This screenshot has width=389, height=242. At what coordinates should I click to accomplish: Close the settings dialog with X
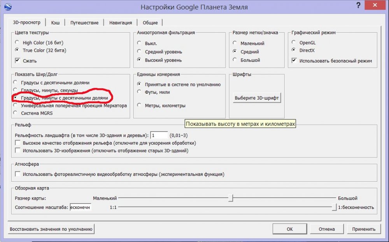click(x=375, y=5)
